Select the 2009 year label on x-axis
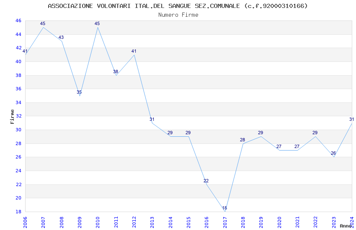This screenshot has width=356, height=230. 80,222
